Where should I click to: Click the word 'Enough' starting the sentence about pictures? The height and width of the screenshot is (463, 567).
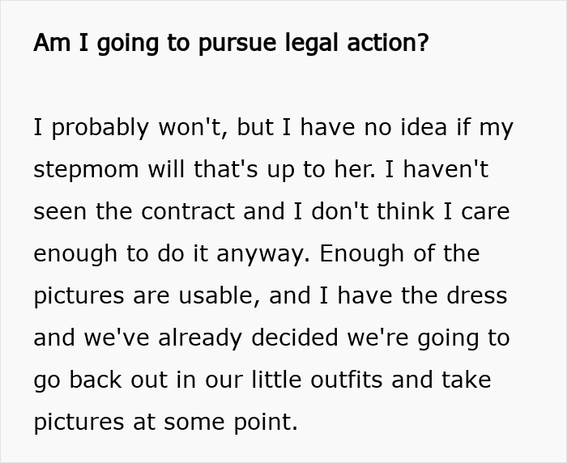(x=361, y=254)
